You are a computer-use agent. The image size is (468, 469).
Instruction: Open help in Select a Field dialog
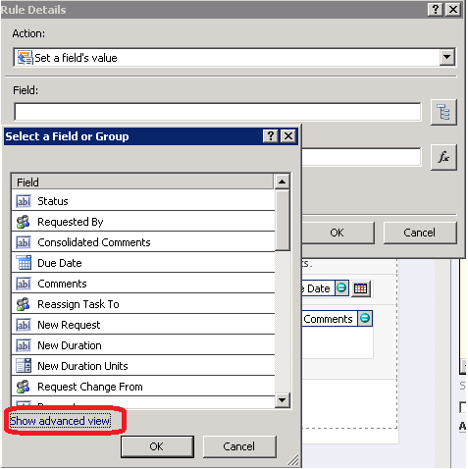(x=271, y=136)
